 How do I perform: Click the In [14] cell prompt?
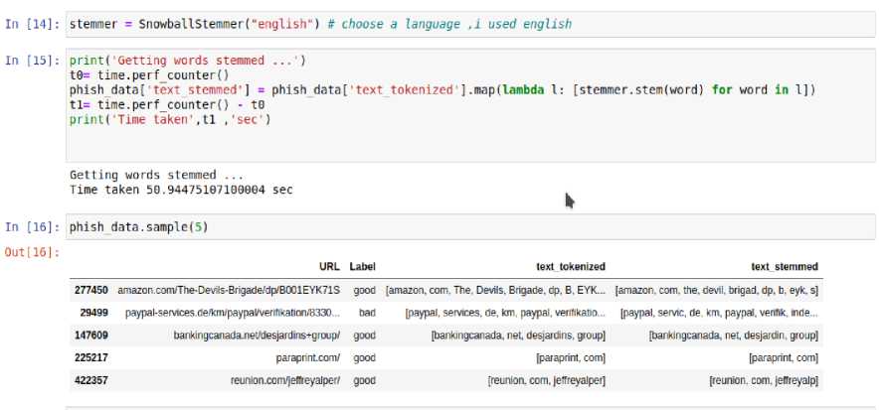(x=33, y=23)
